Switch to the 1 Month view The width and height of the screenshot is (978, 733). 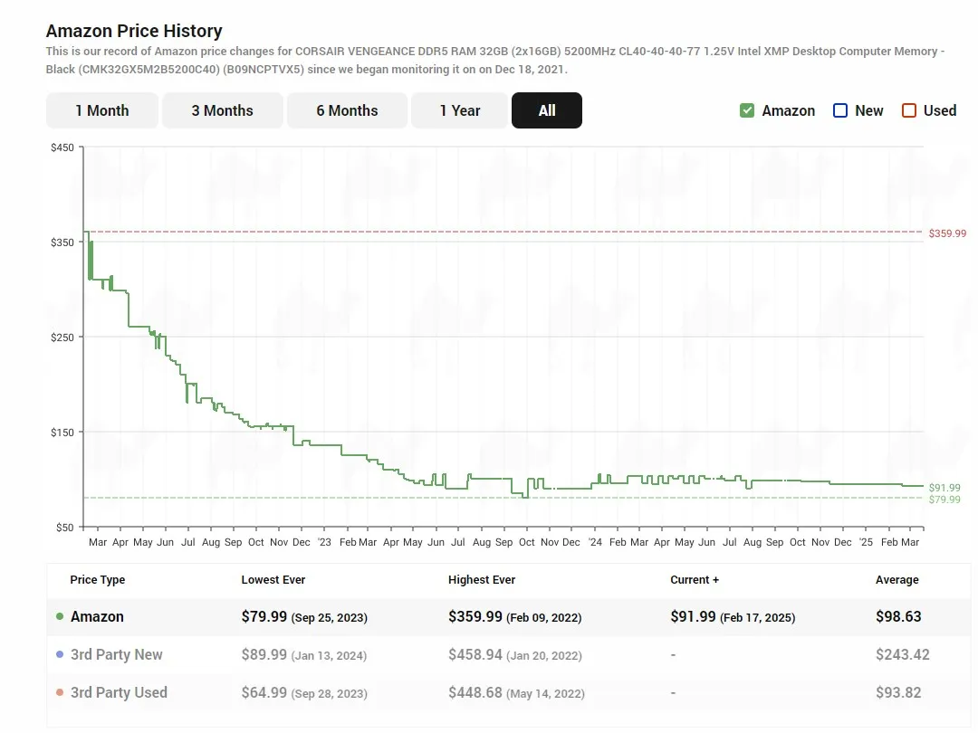coord(102,109)
